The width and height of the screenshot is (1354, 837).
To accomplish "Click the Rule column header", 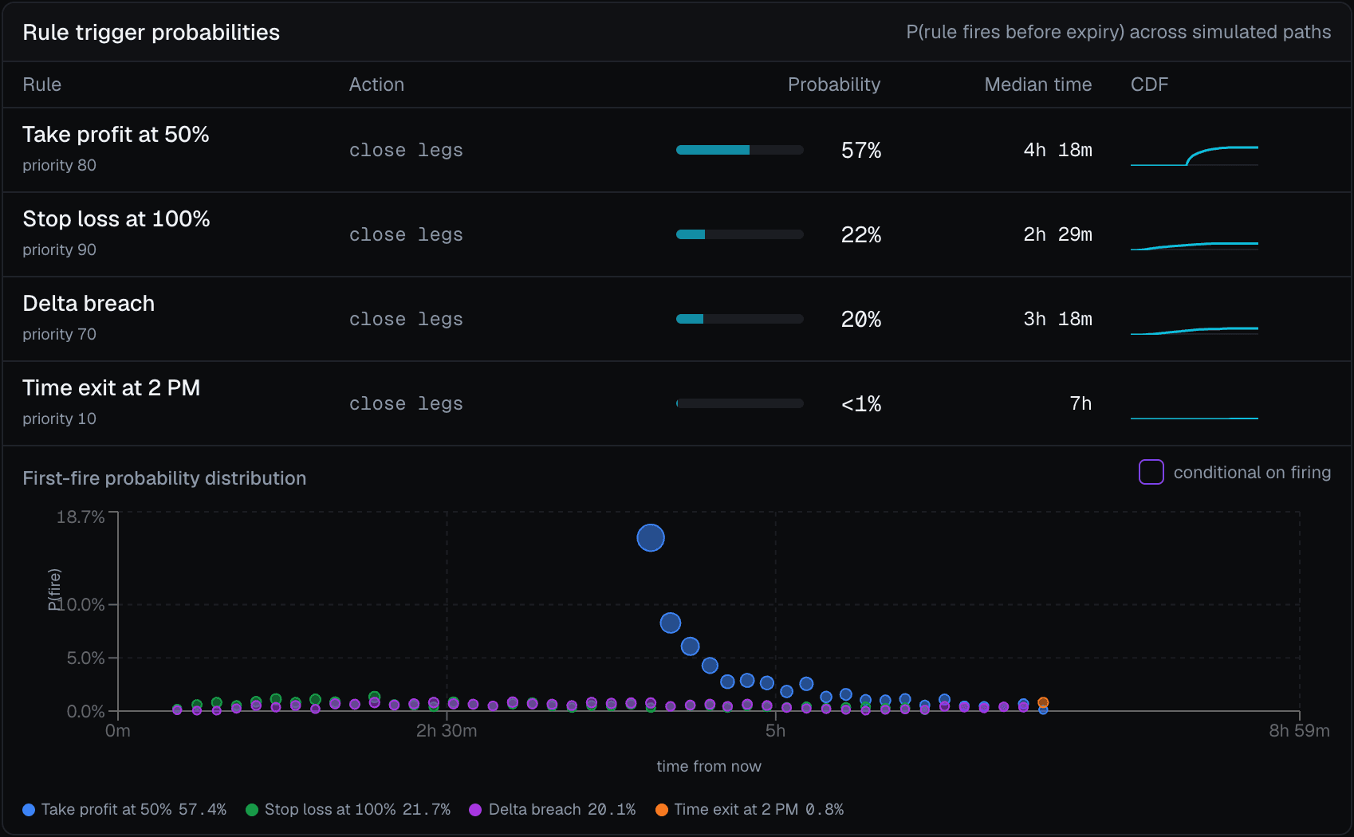I will pos(42,84).
